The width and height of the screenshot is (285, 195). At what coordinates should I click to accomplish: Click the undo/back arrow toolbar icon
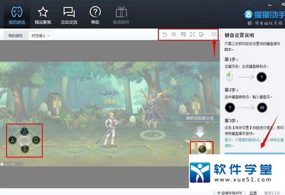point(165,34)
